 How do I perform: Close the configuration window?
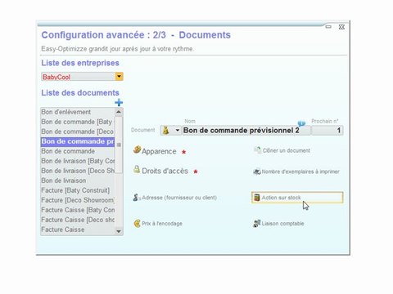(341, 27)
